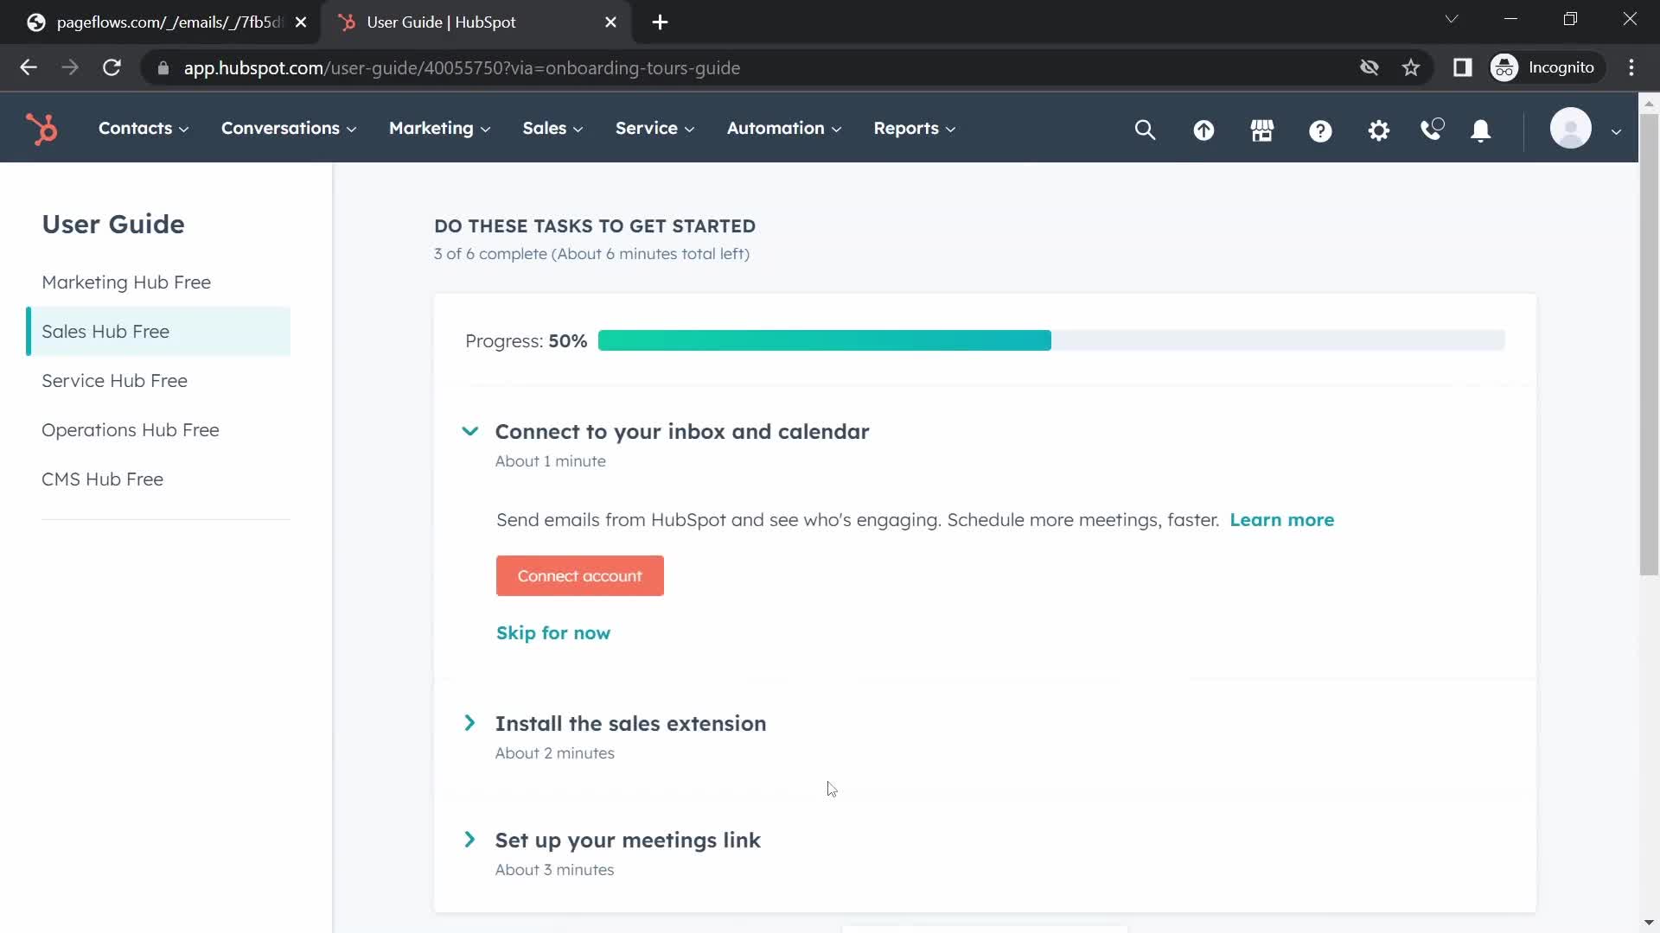Select Operations Hub Free in sidebar
The image size is (1660, 933).
click(x=158, y=430)
